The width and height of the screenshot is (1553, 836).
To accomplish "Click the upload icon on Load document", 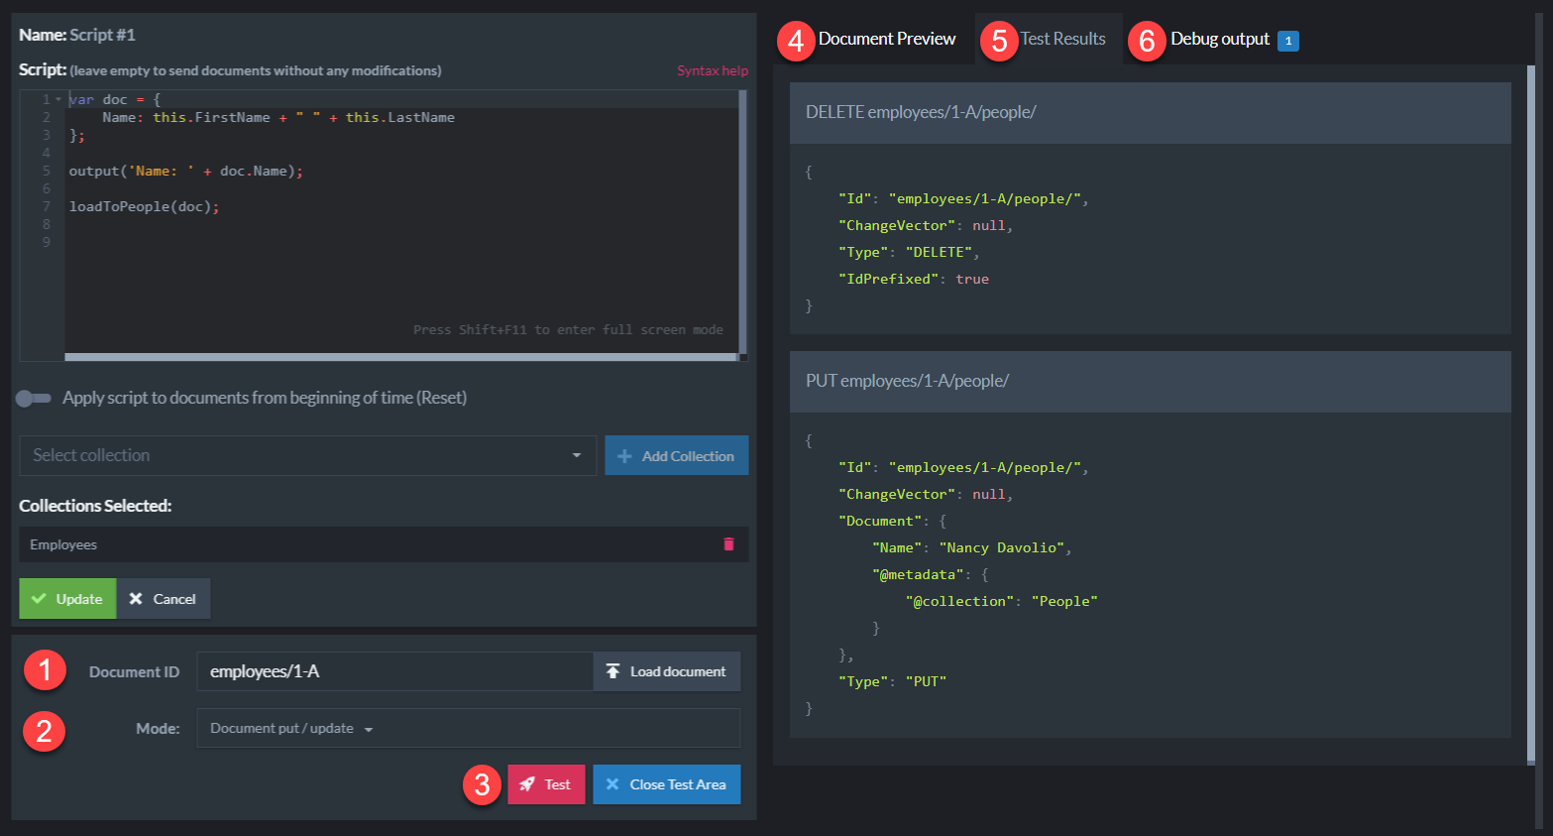I will pos(613,671).
